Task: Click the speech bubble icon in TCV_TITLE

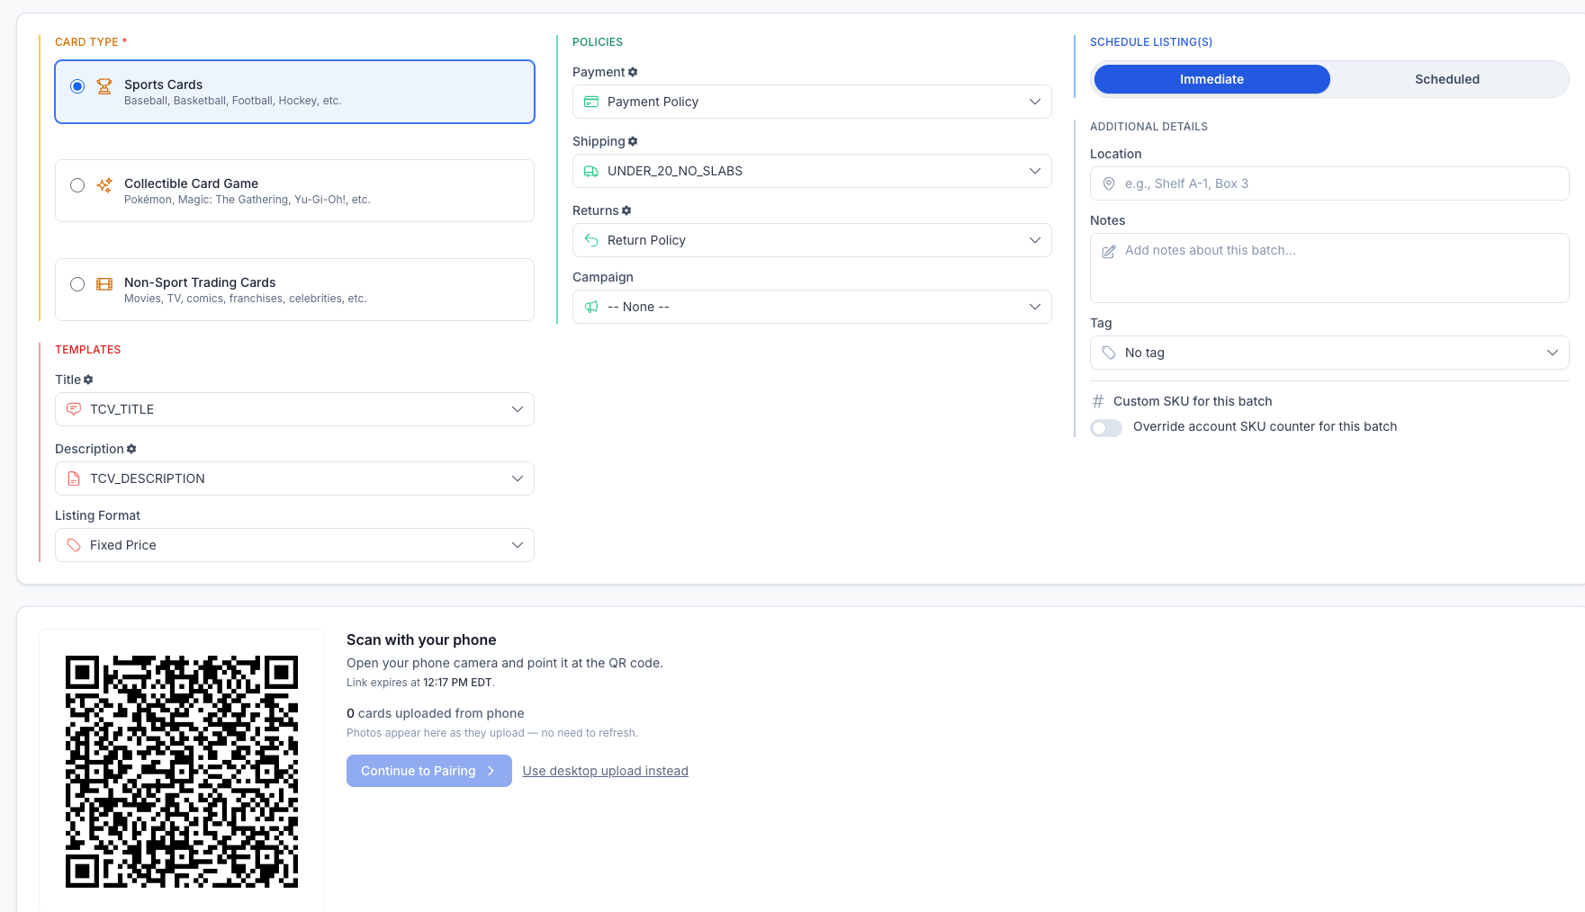Action: 74,409
